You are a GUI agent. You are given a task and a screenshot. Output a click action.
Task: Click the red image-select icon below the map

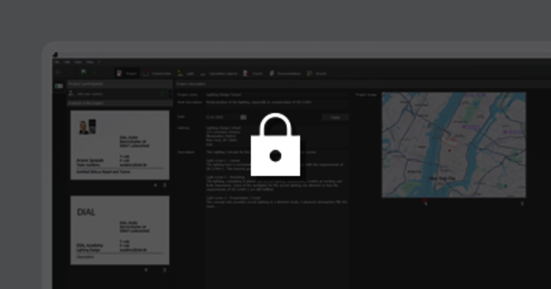(x=424, y=201)
